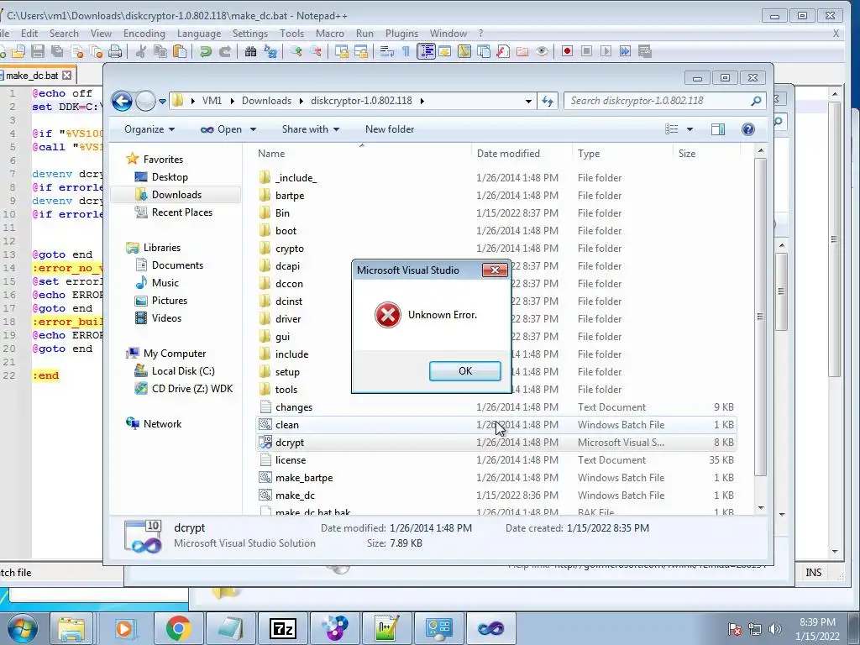Click the VM1 breadcrumb in address bar
This screenshot has height=645, width=860.
pos(212,101)
